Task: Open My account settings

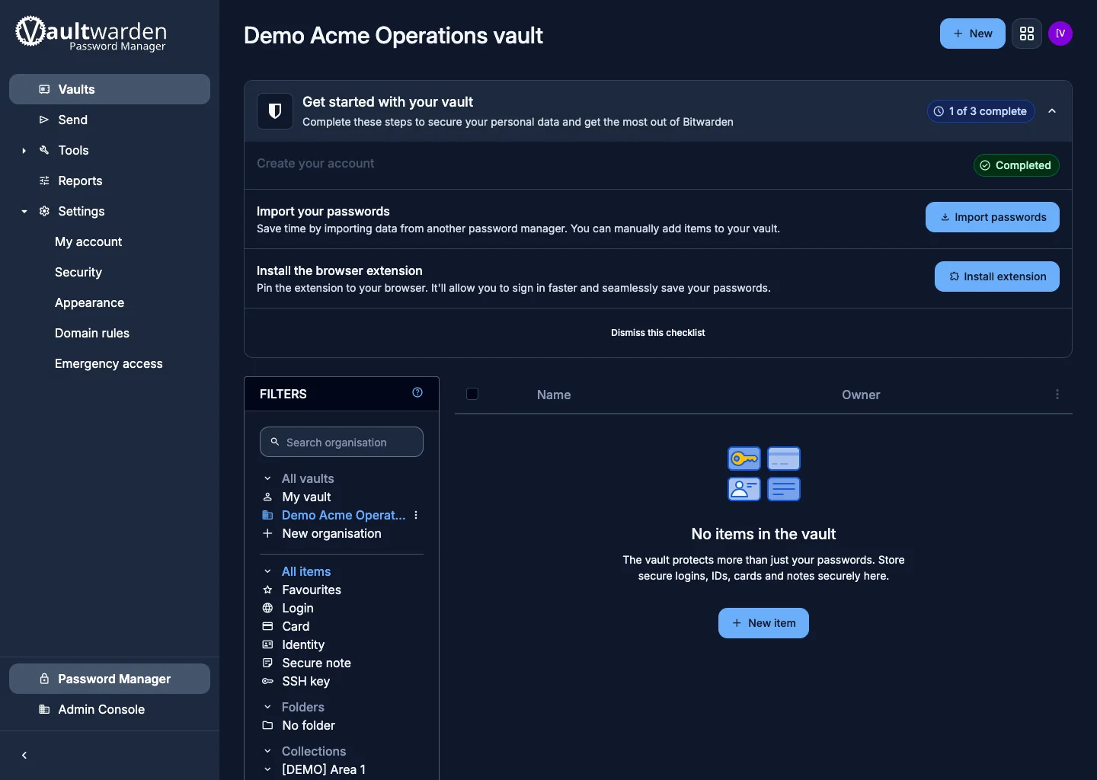Action: pos(88,241)
